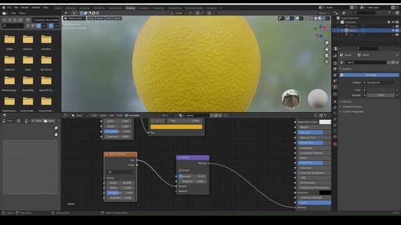Open the Render menu
Screen dimensions: 401x225
(x=25, y=7)
